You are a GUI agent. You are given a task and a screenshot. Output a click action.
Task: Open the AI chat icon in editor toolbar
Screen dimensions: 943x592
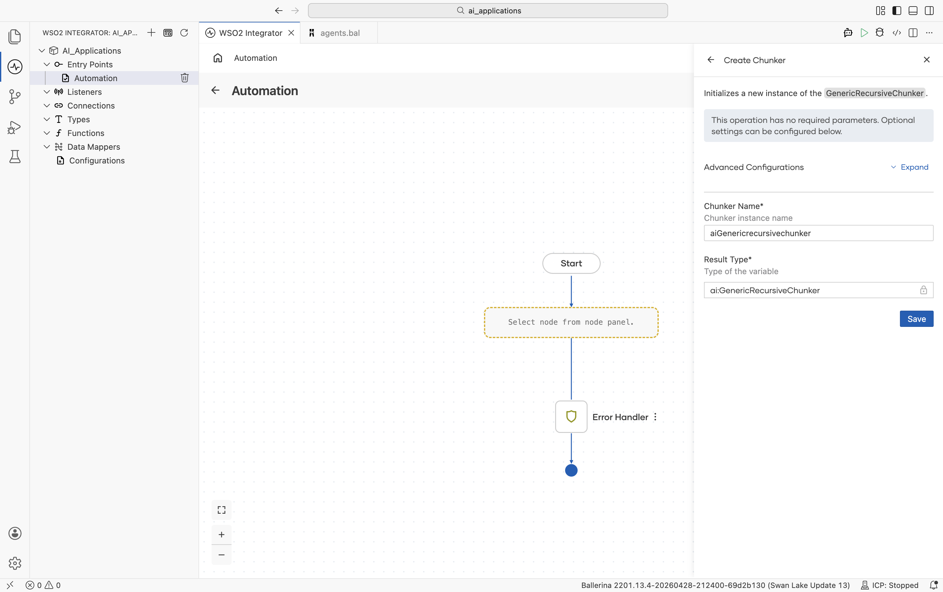click(848, 33)
